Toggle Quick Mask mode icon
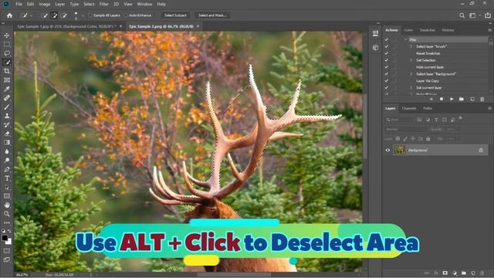The width and height of the screenshot is (494, 278). click(x=7, y=251)
